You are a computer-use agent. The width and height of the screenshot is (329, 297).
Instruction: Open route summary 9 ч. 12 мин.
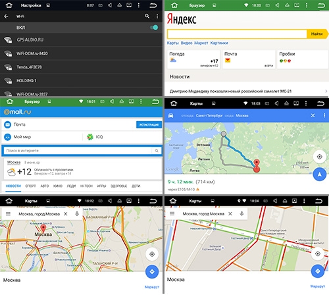coord(191,182)
